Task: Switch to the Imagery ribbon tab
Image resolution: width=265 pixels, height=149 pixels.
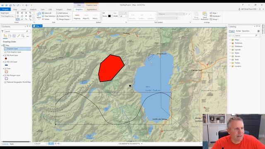Action: 59,10
